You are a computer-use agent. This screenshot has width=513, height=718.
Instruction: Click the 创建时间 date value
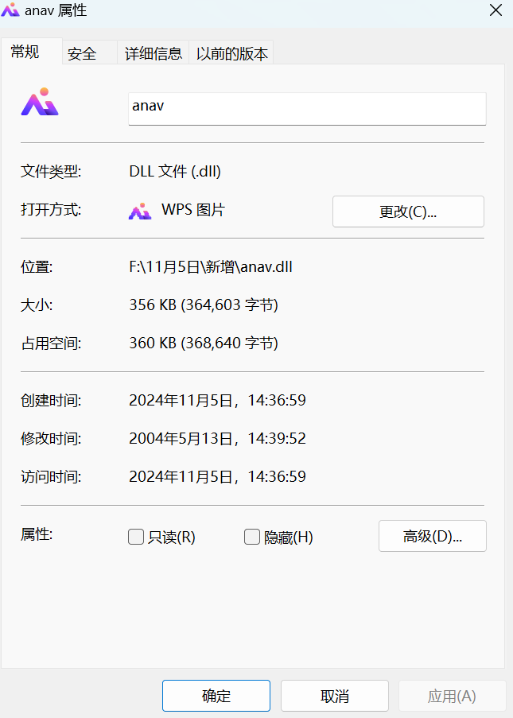point(218,400)
